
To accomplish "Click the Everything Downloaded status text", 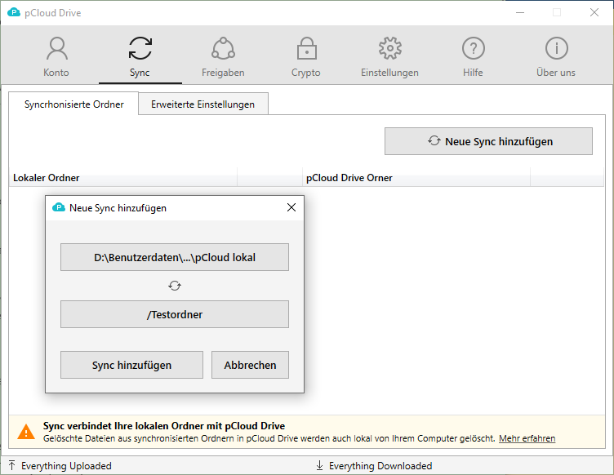I will tap(380, 465).
